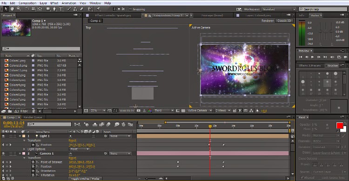Select the Rectangle shape tool

pos(48,9)
